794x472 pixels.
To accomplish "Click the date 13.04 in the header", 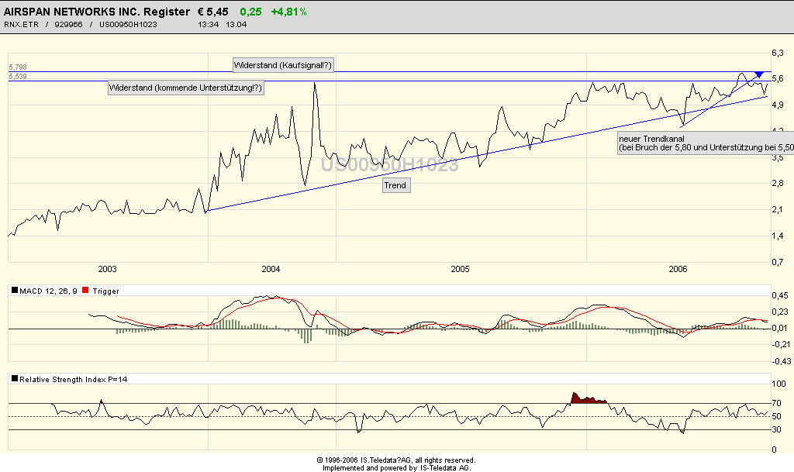I will tap(236, 24).
